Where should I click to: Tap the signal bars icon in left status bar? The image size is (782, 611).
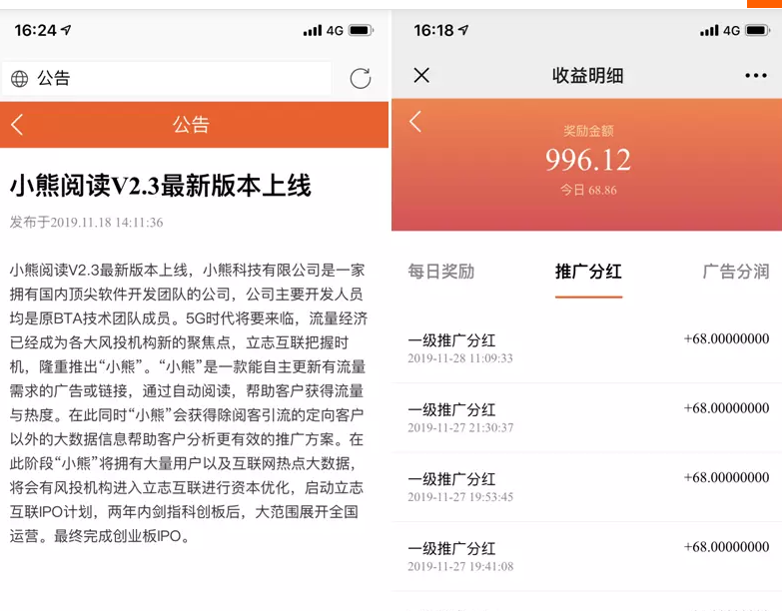(x=313, y=30)
